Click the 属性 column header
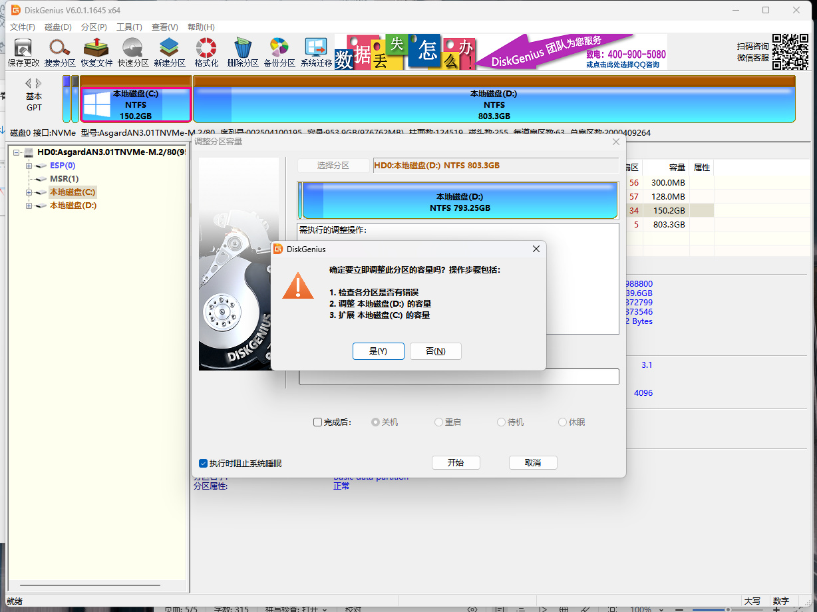817x612 pixels. coord(702,167)
